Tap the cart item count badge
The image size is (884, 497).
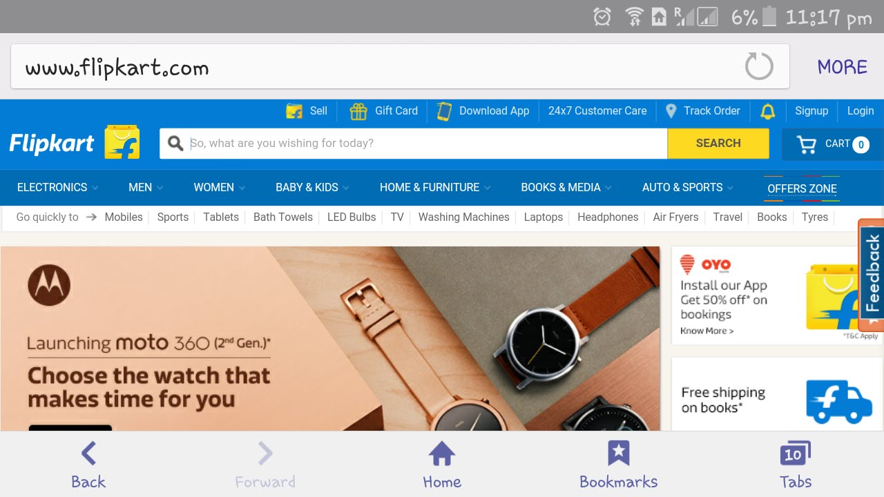pos(861,144)
